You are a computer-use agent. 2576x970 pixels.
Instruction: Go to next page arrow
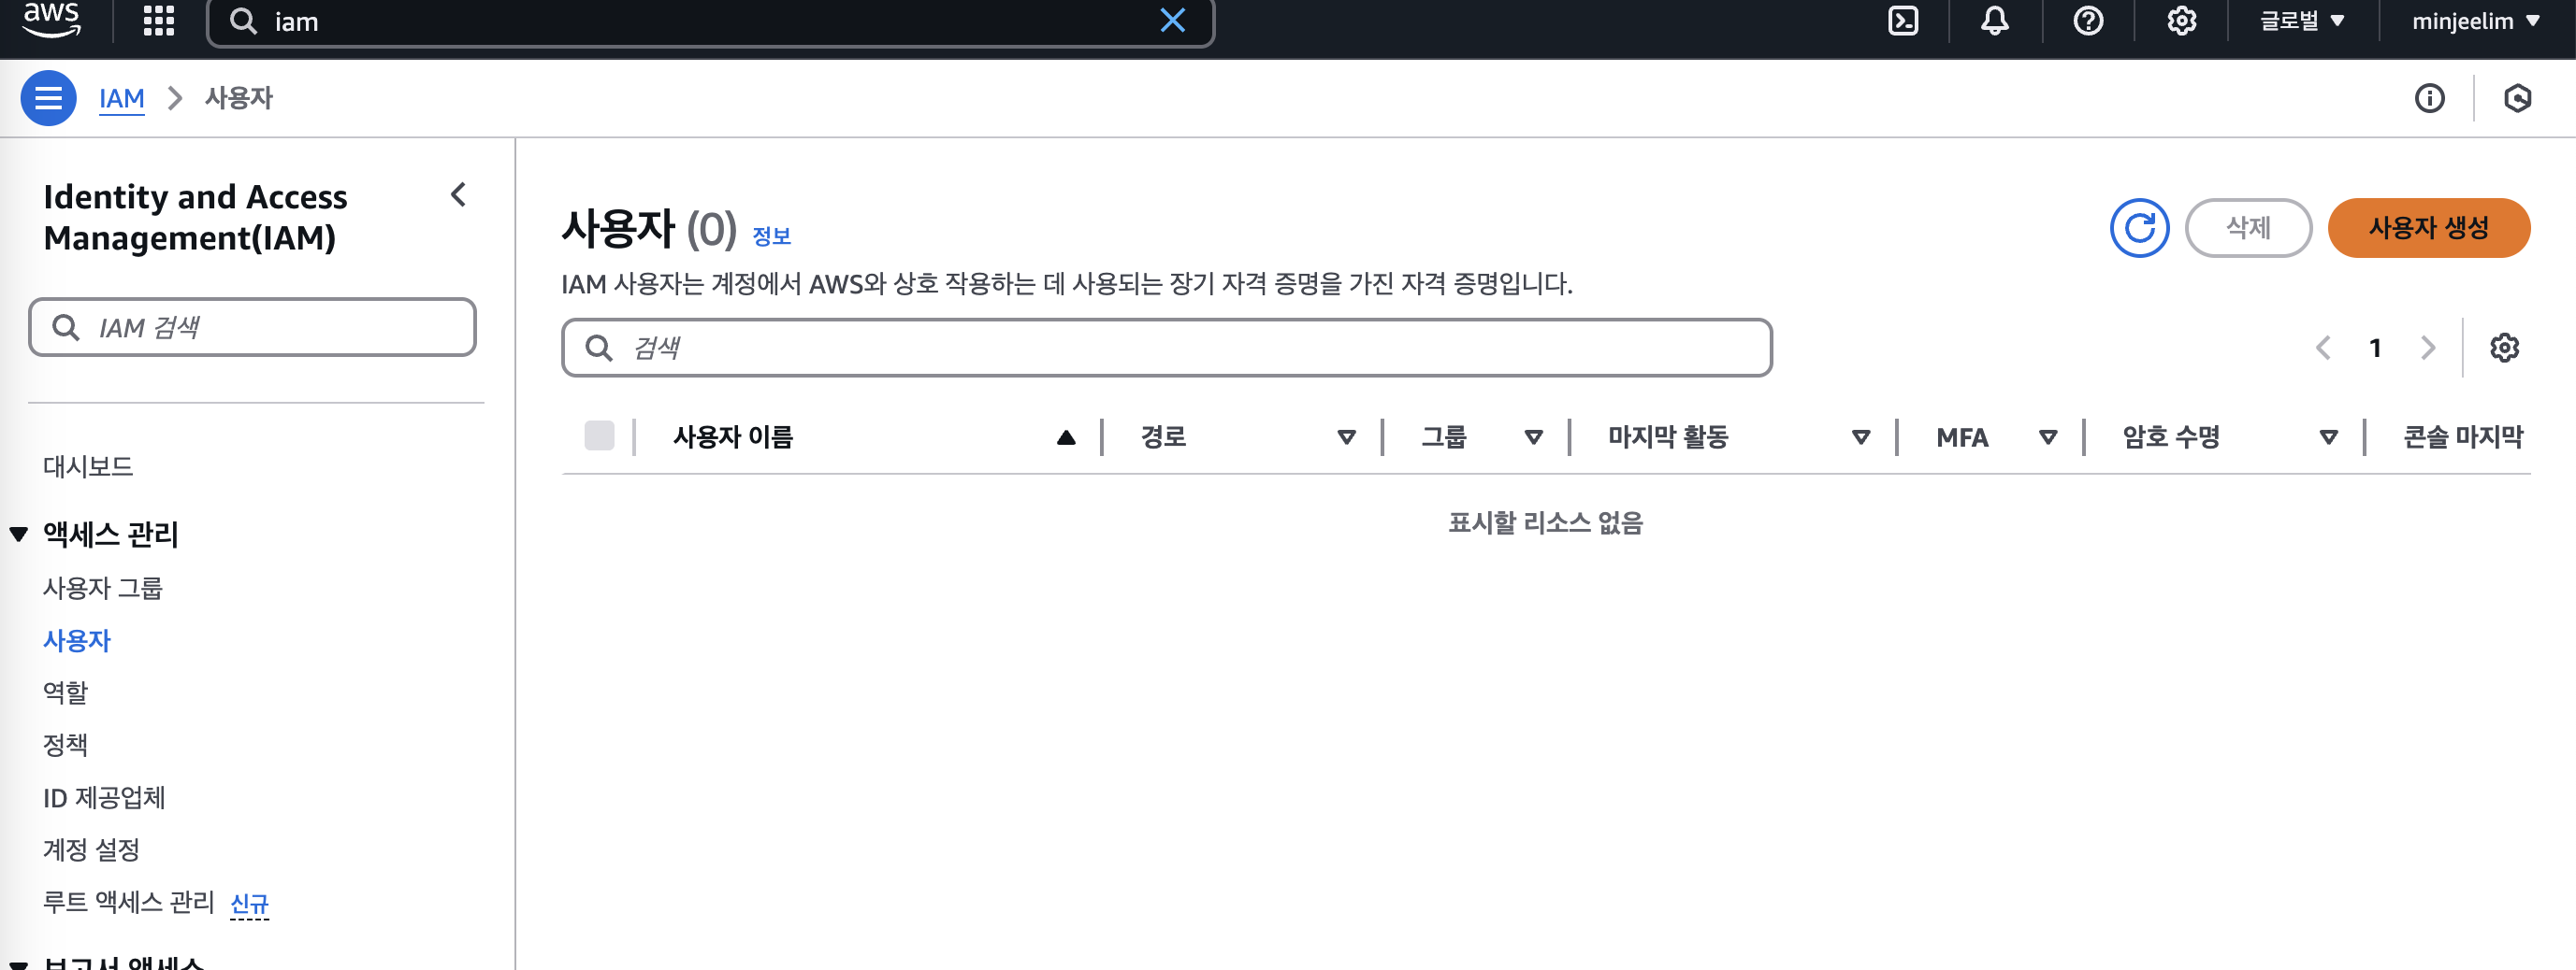[2427, 348]
